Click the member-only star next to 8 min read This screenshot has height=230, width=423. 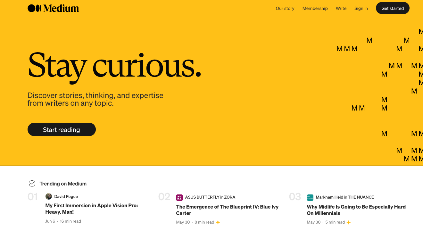(x=218, y=222)
